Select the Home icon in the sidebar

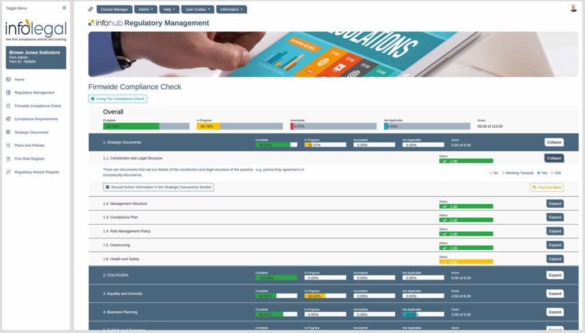8,79
